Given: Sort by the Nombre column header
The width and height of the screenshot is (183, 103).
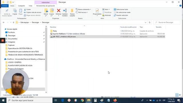Looking at the screenshot, I should [53, 27].
